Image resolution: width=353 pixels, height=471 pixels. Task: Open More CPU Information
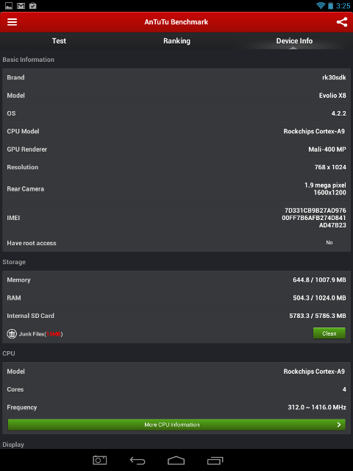176,425
